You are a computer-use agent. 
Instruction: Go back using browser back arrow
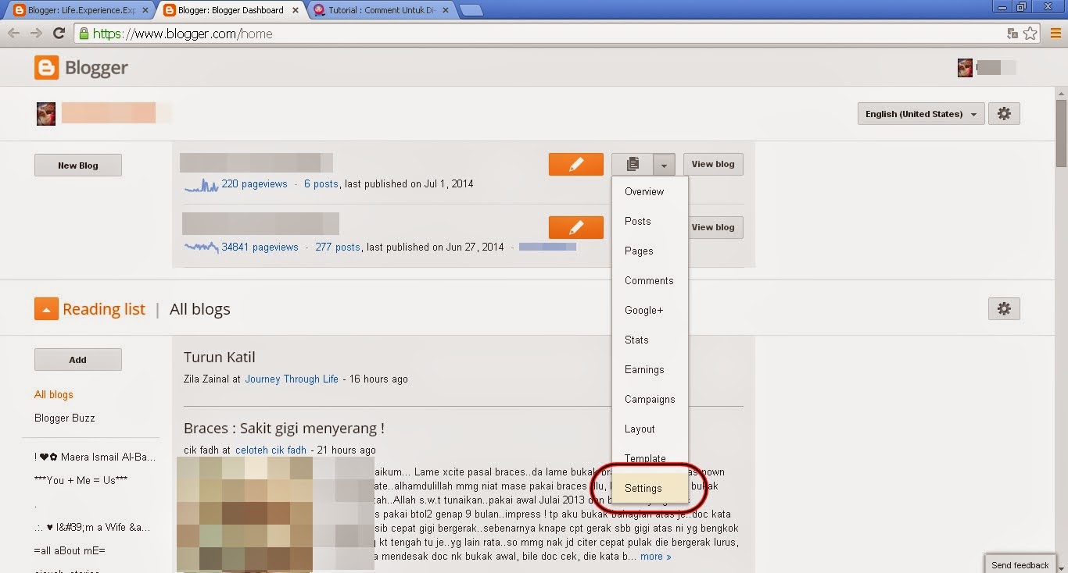pos(13,34)
